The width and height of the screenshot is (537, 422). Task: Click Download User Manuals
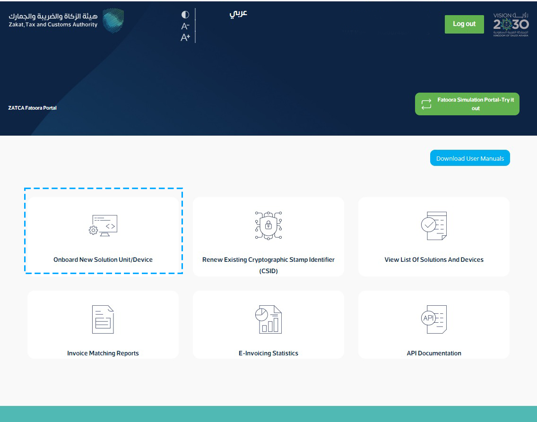[x=470, y=158]
